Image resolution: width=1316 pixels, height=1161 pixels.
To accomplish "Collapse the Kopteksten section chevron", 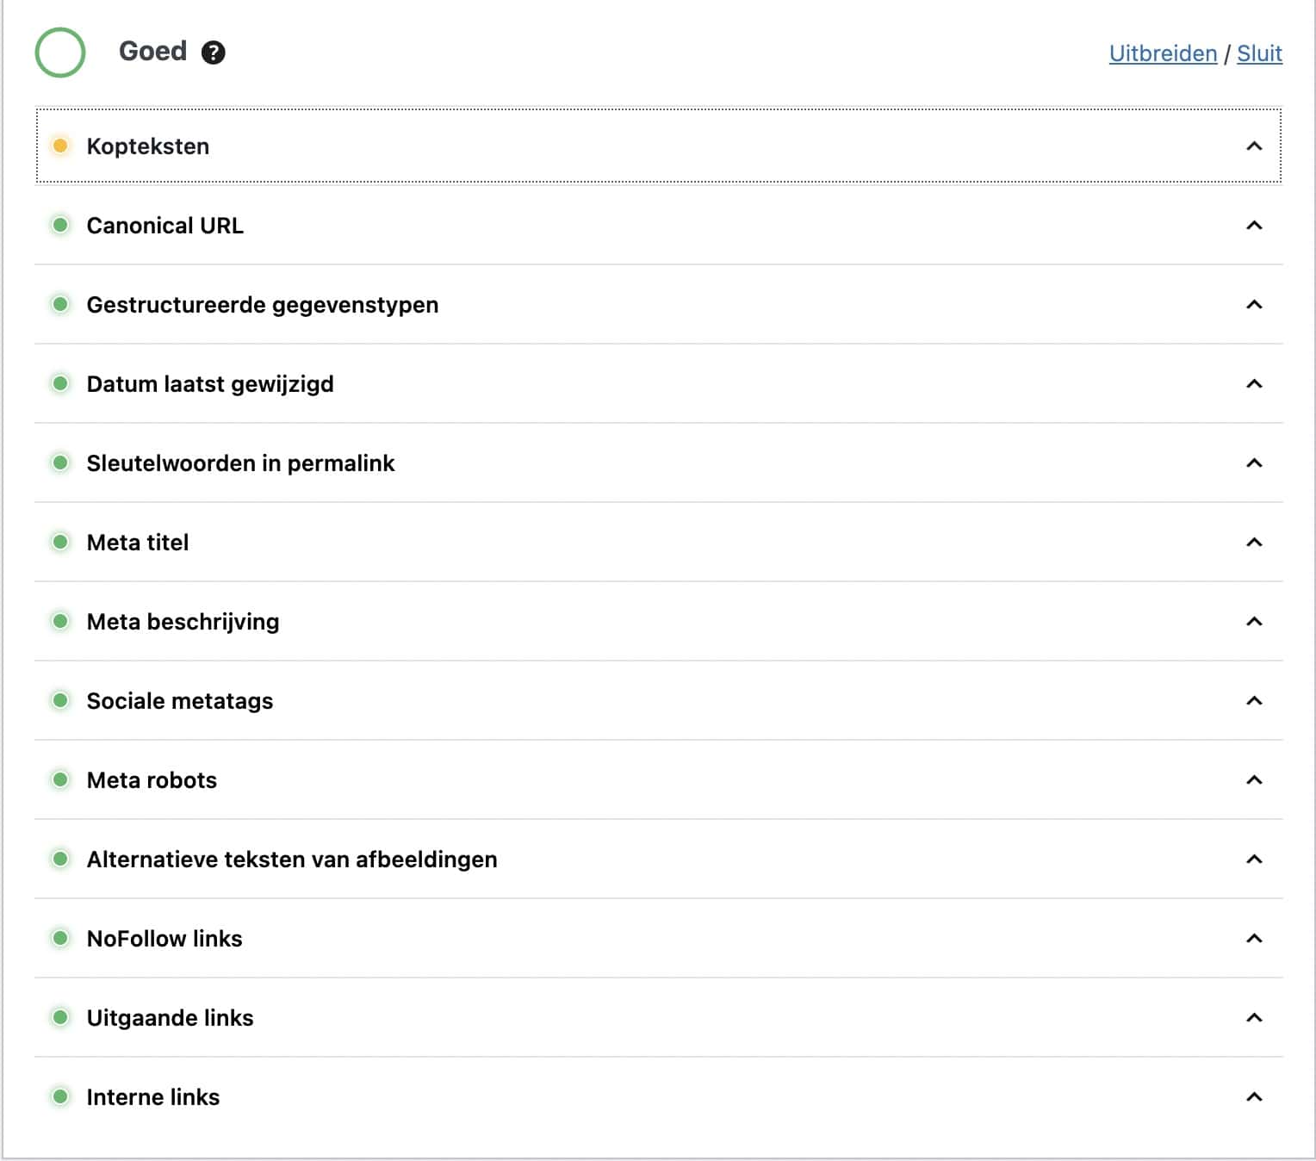I will click(x=1254, y=146).
